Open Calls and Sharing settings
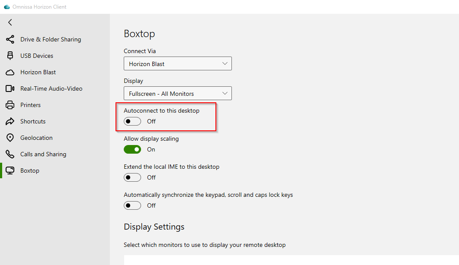Viewport: 459px width, 265px height. point(55,154)
